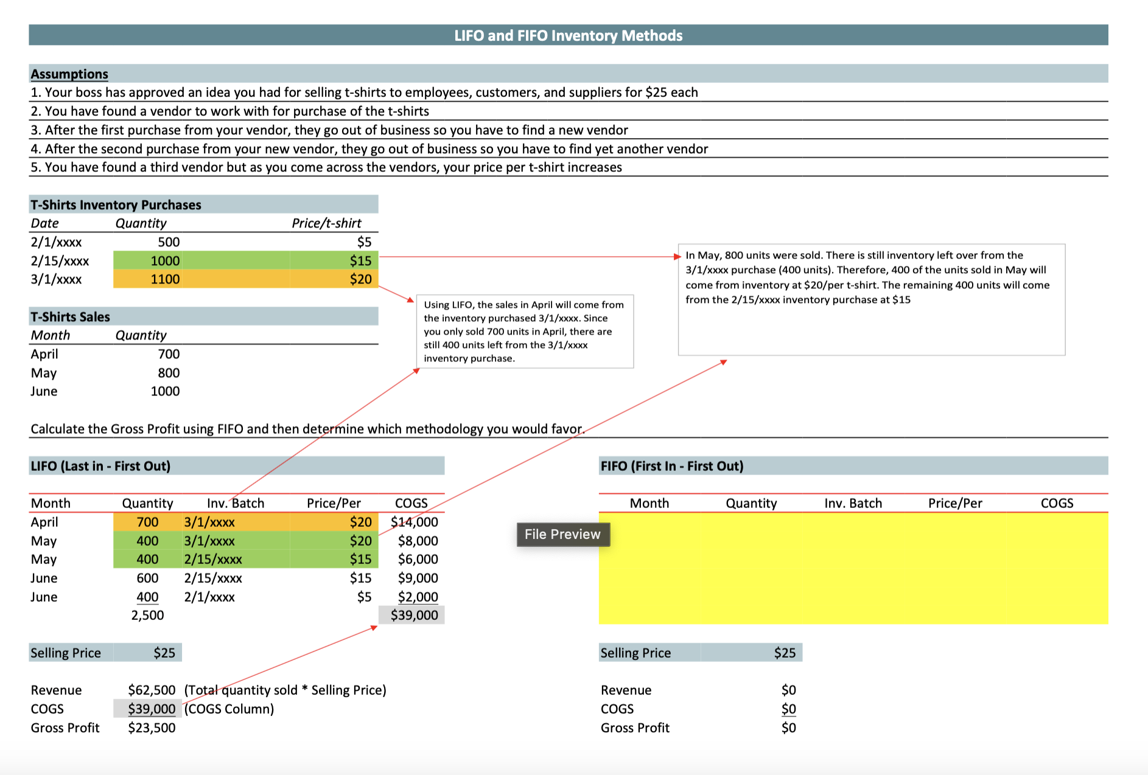Viewport: 1148px width, 775px height.
Task: Click inside the yellow FIFO entry area
Action: 852,568
